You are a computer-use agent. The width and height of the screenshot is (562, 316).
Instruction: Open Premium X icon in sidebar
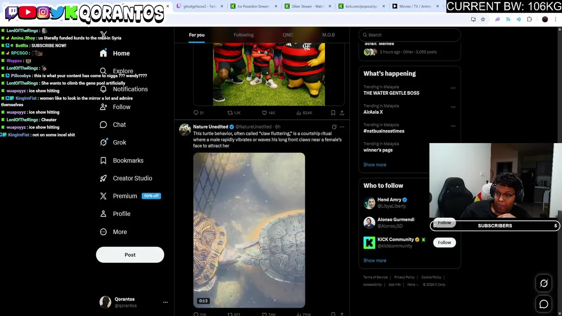point(103,196)
